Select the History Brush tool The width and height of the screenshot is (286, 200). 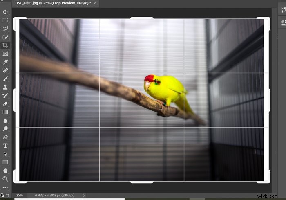pos(5,96)
